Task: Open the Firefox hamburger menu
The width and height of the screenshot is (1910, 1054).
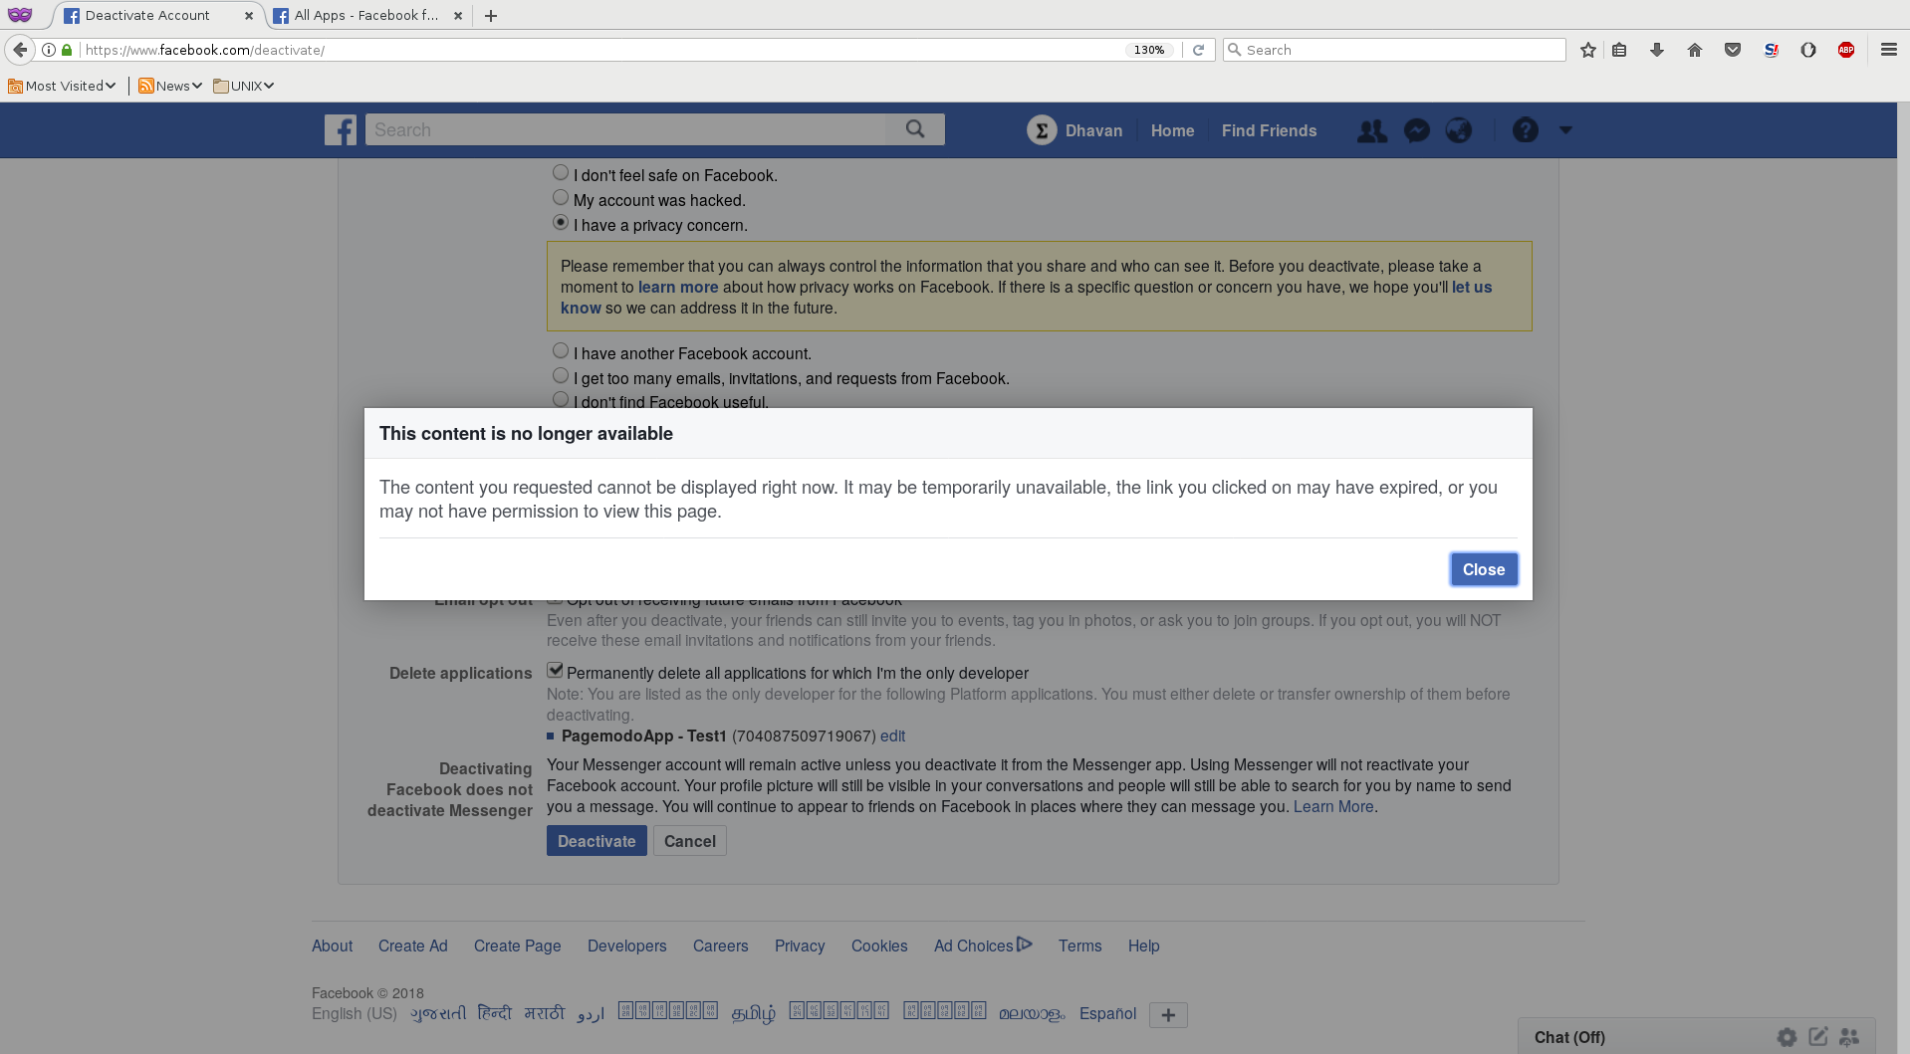Action: point(1889,50)
